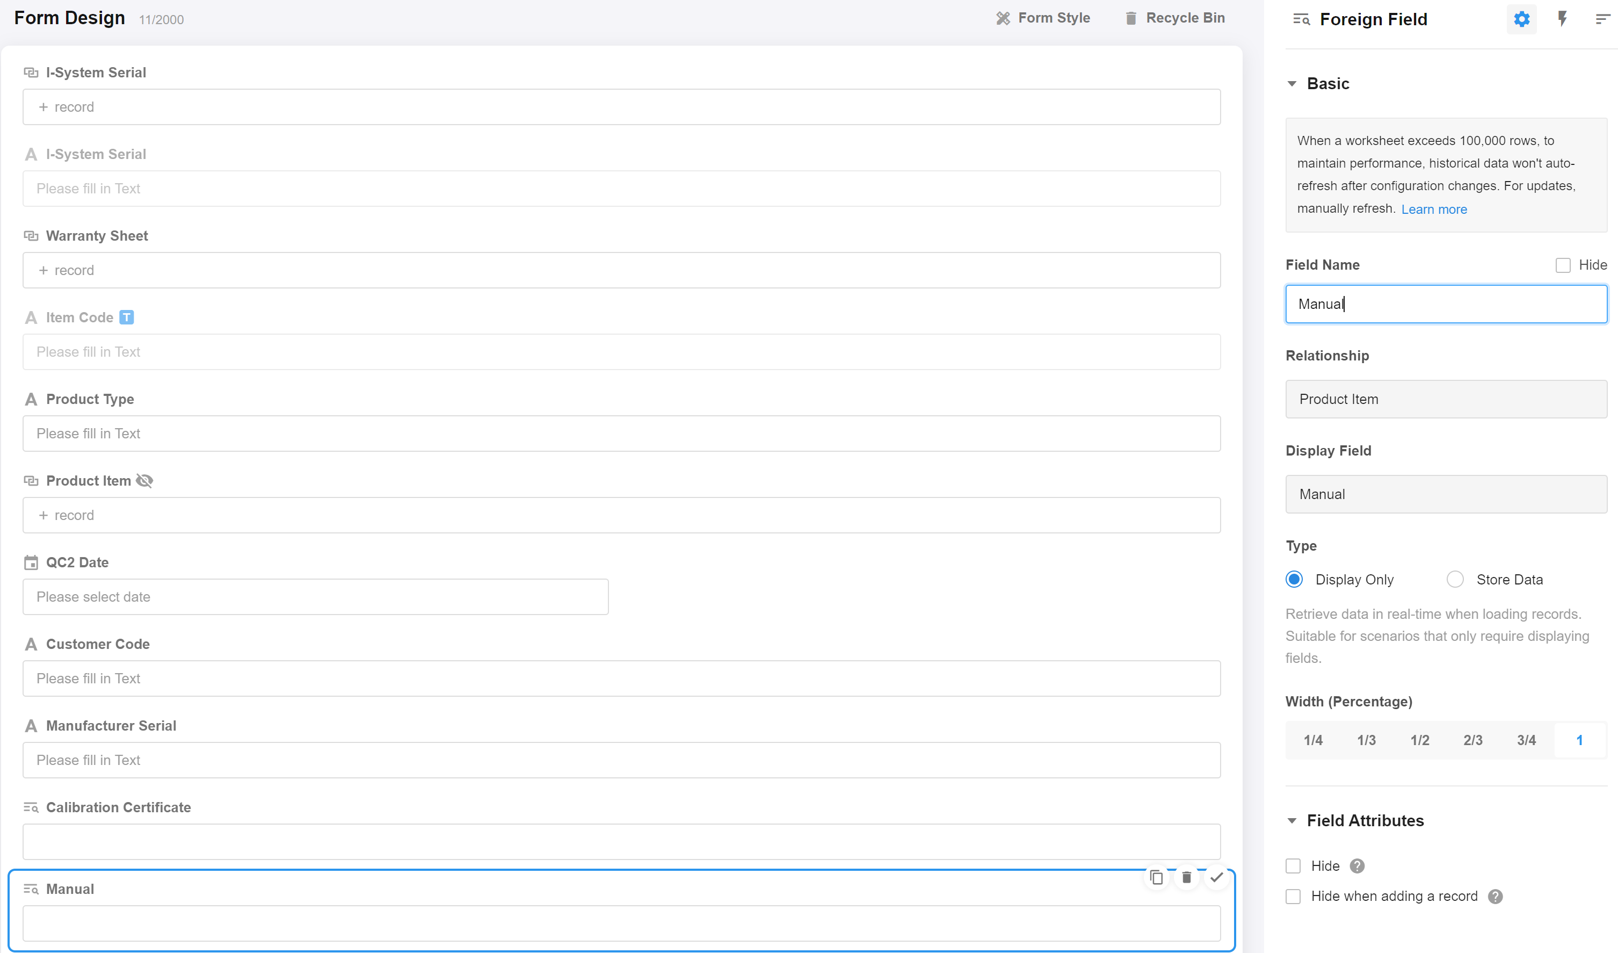Choose the 3/4 width option

pyautogui.click(x=1526, y=740)
